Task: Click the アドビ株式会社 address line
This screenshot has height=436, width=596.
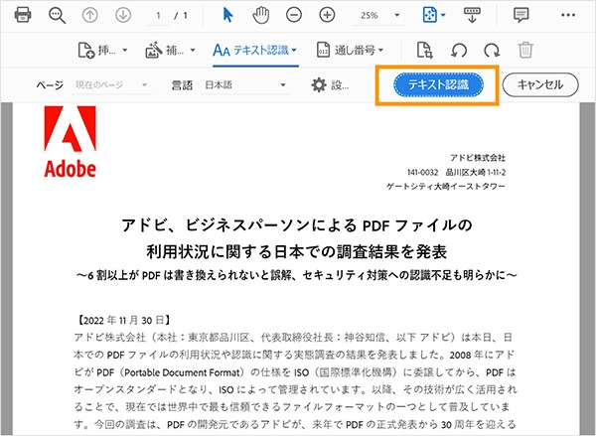Action: click(x=478, y=157)
